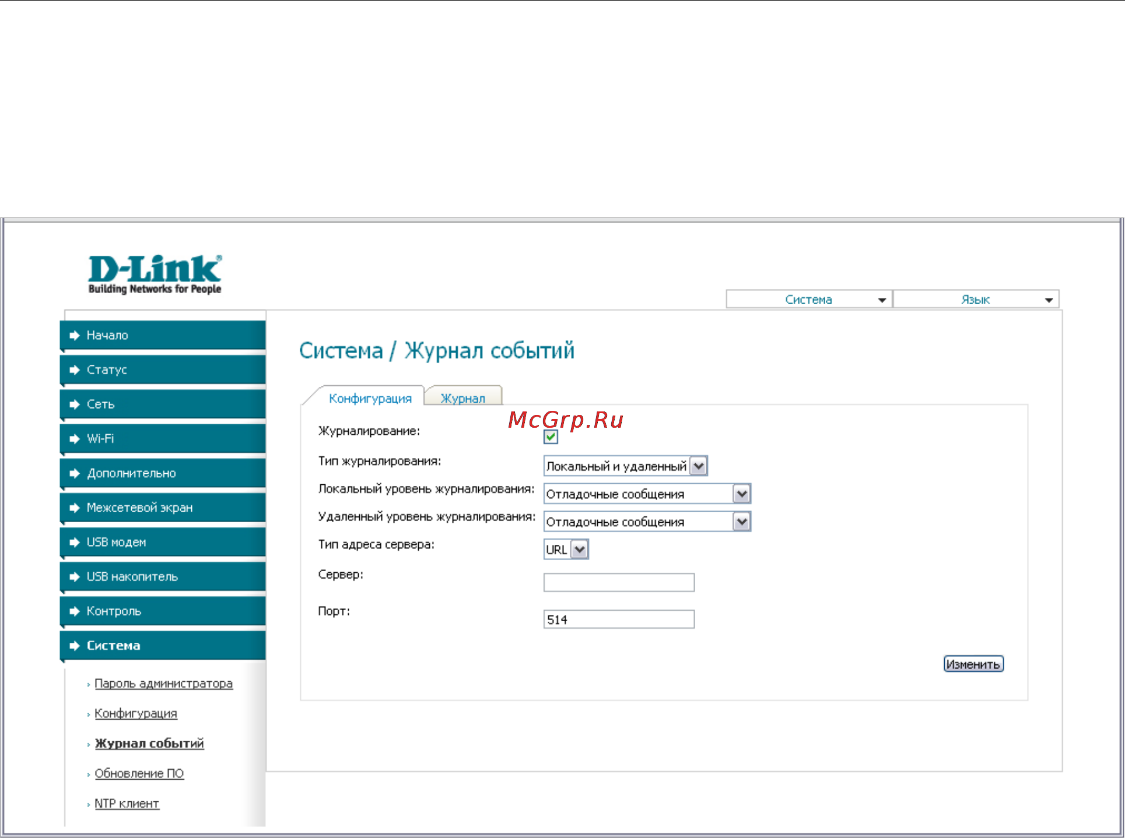1125x838 pixels.
Task: Open the Контроль menu section
Action: click(x=163, y=611)
